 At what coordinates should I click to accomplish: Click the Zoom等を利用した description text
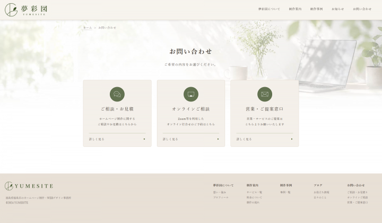coord(191,119)
